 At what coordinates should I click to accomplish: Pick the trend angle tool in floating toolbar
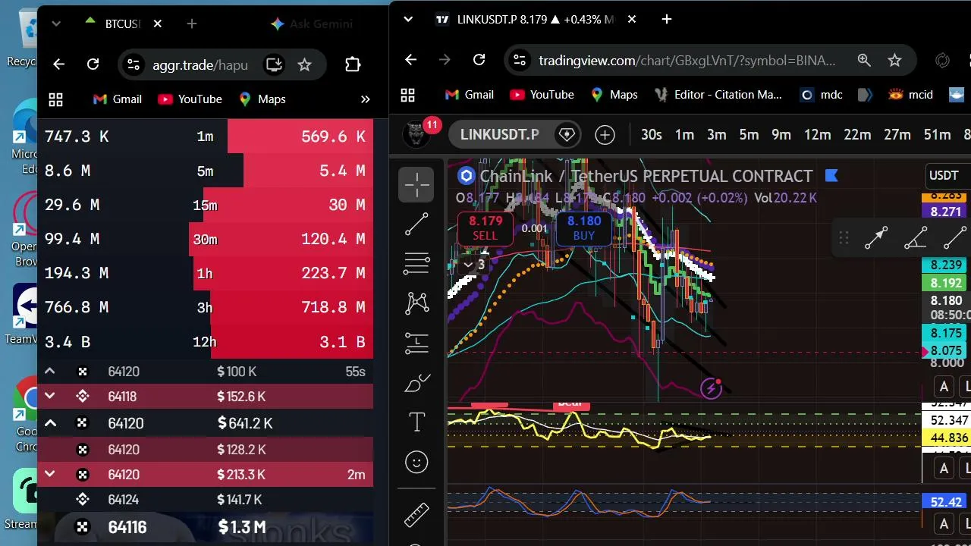click(x=916, y=238)
